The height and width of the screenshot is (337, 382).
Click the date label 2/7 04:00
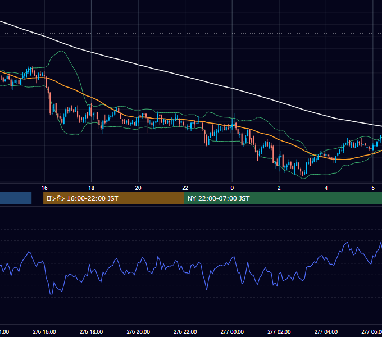[326, 331]
